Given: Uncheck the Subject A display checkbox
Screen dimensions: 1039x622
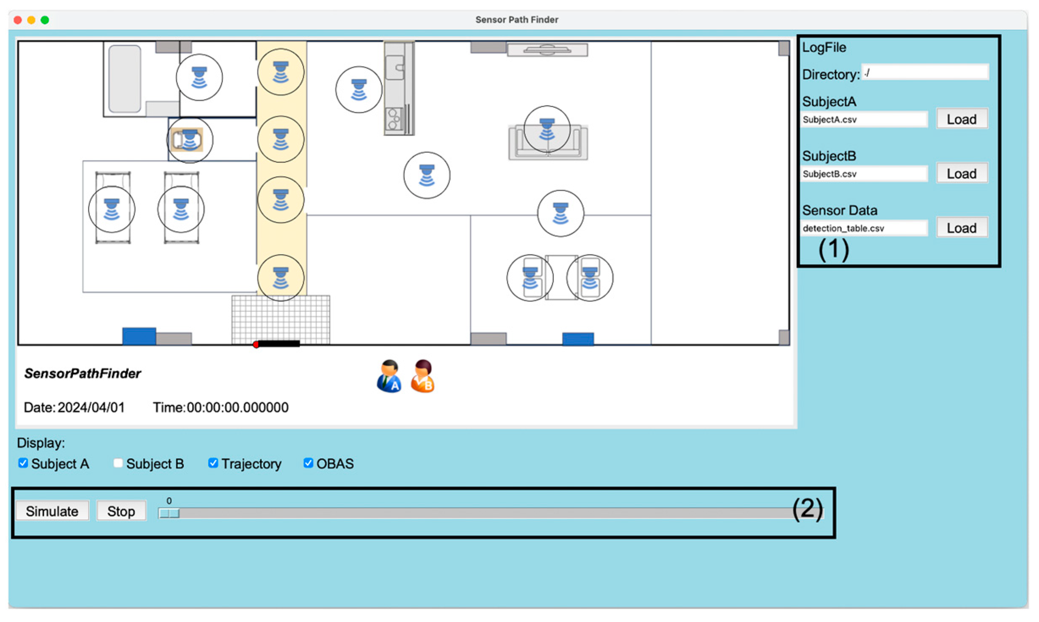Looking at the screenshot, I should pos(23,463).
